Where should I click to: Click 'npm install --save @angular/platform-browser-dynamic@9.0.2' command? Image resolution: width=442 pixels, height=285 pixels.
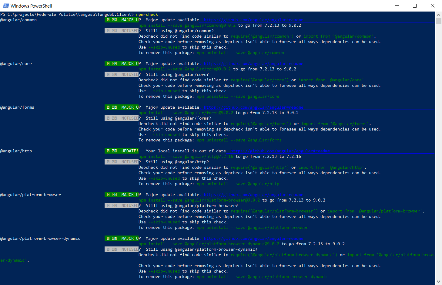(x=209, y=244)
